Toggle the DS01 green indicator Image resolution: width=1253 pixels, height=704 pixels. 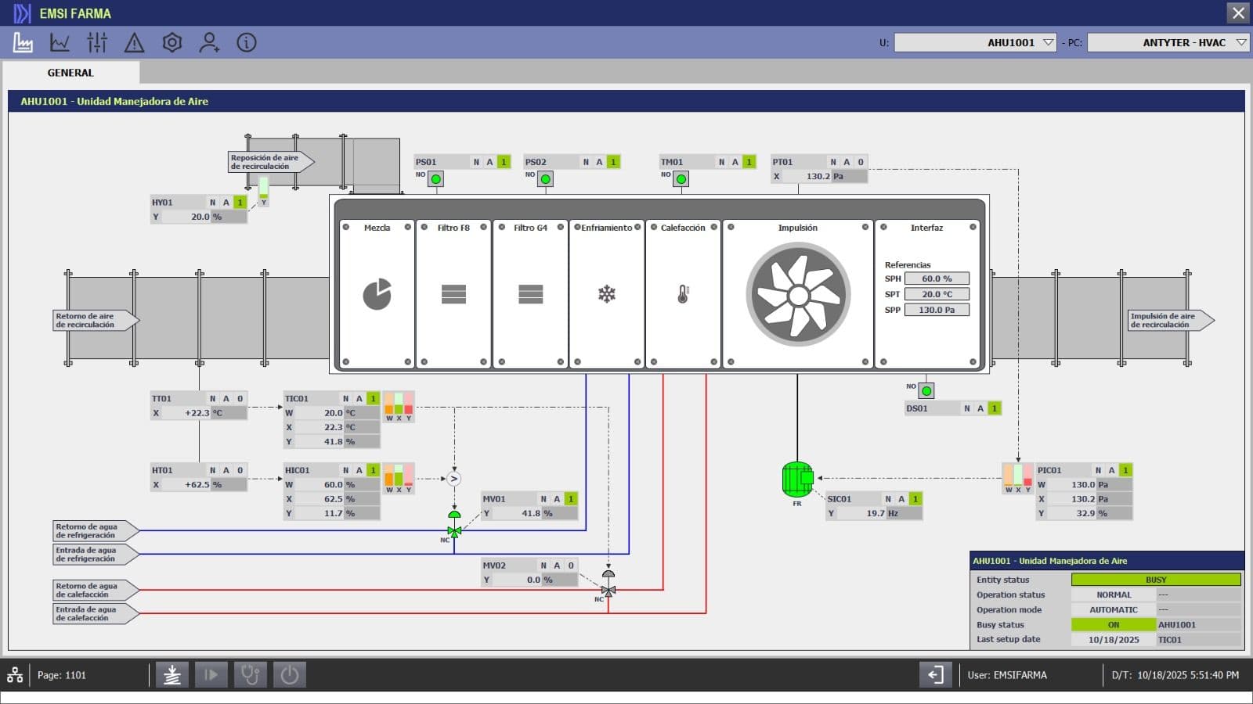pyautogui.click(x=926, y=390)
